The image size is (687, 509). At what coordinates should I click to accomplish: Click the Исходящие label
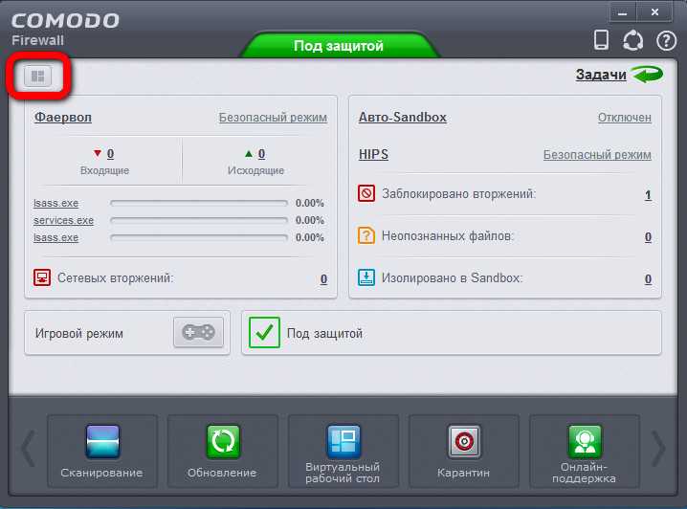[x=255, y=170]
